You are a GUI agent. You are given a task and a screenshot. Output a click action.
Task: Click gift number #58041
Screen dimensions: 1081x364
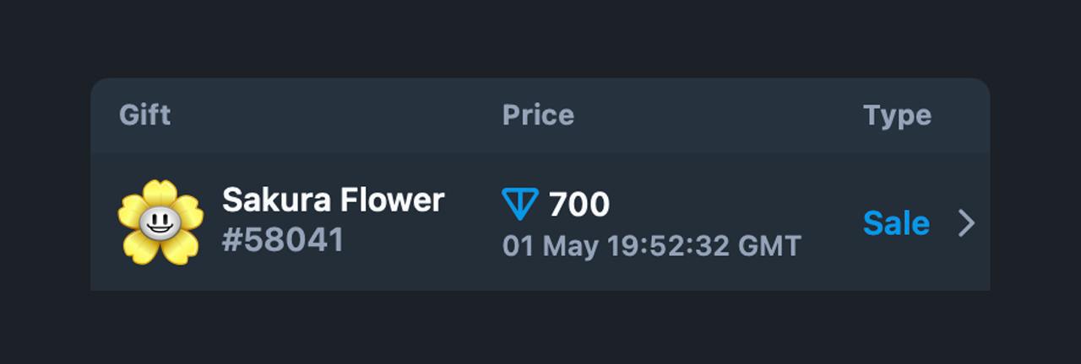point(283,241)
